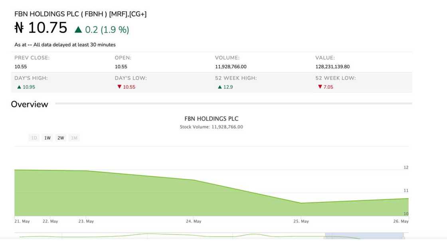Click the Naira currency symbol in price
The image size is (447, 241).
click(19, 28)
